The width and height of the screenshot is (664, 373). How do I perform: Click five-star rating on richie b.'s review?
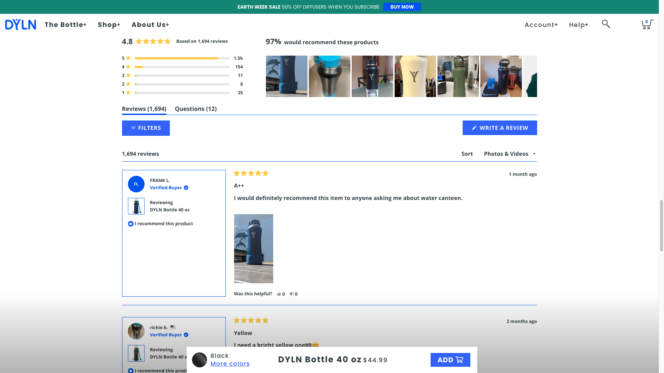(251, 321)
